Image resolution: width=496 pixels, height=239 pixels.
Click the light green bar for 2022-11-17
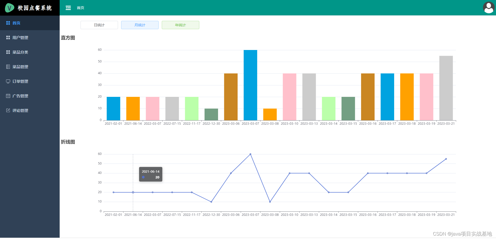pyautogui.click(x=192, y=109)
